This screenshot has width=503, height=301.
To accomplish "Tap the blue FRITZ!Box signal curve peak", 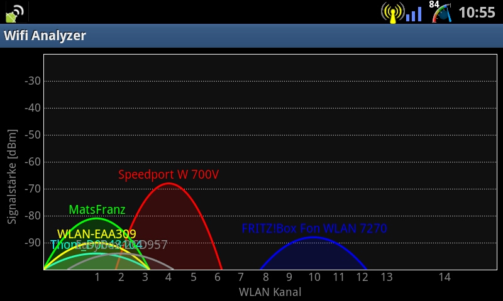I will (314, 237).
